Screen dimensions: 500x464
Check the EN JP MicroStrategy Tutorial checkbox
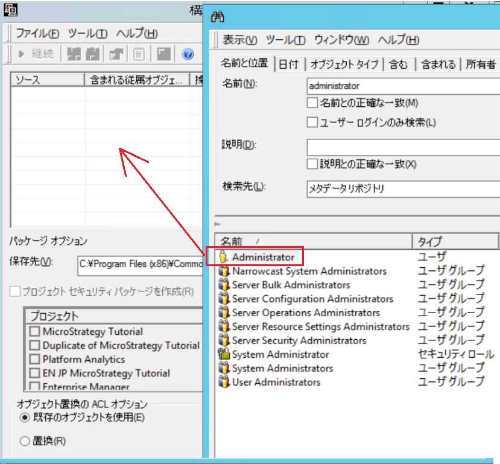tap(34, 373)
